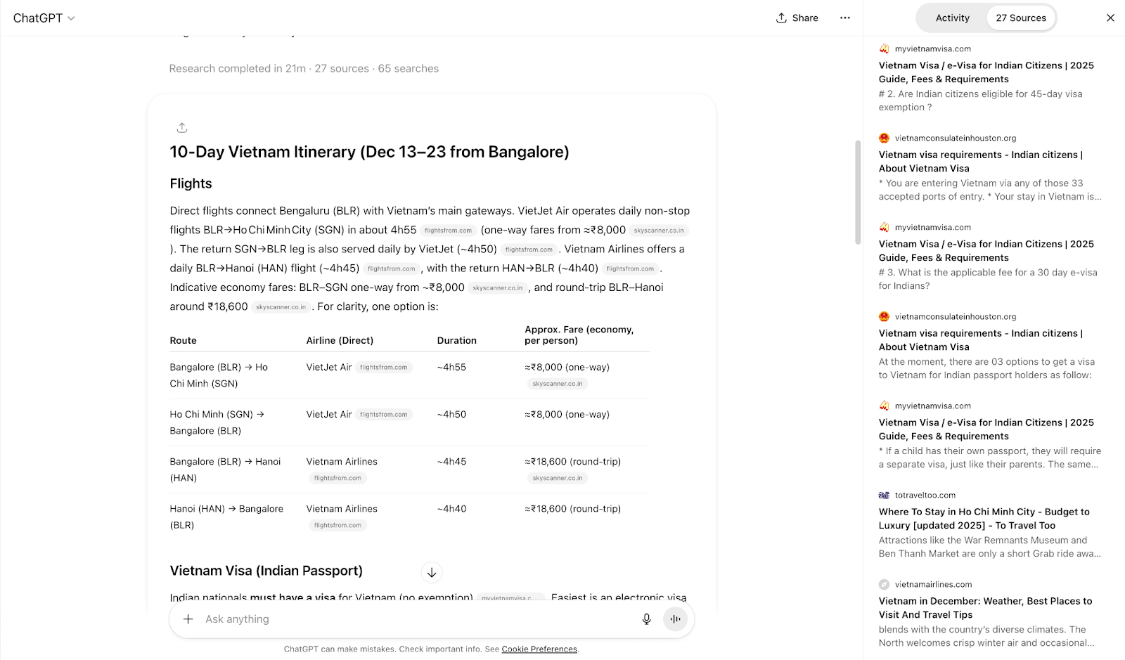This screenshot has height=660, width=1125.
Task: Click the microphone dictation icon
Action: 646,619
